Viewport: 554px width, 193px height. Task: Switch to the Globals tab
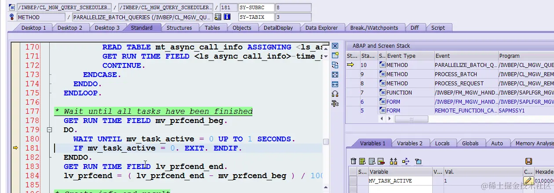(x=470, y=143)
